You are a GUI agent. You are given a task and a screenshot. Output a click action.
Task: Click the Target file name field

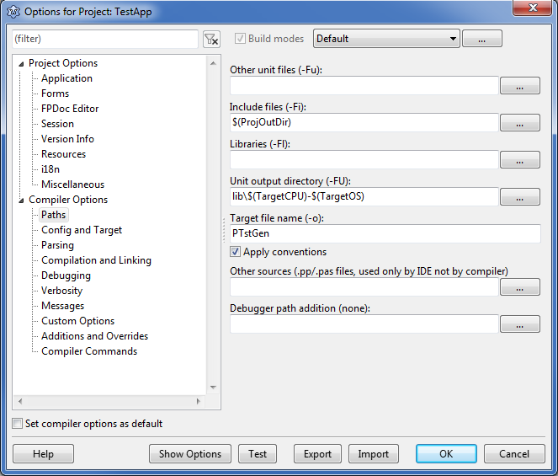point(385,233)
